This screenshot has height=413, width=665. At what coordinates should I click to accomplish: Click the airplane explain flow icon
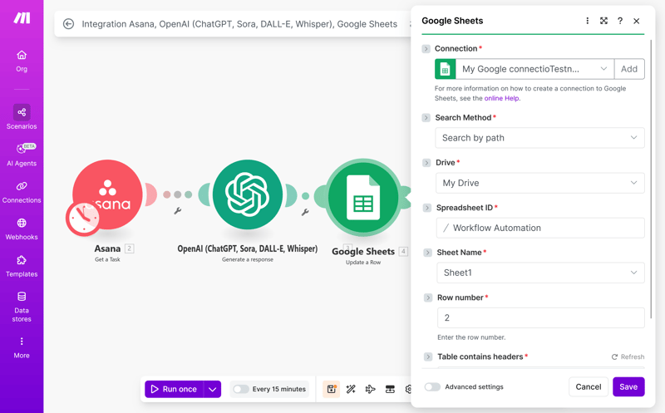[x=371, y=389]
